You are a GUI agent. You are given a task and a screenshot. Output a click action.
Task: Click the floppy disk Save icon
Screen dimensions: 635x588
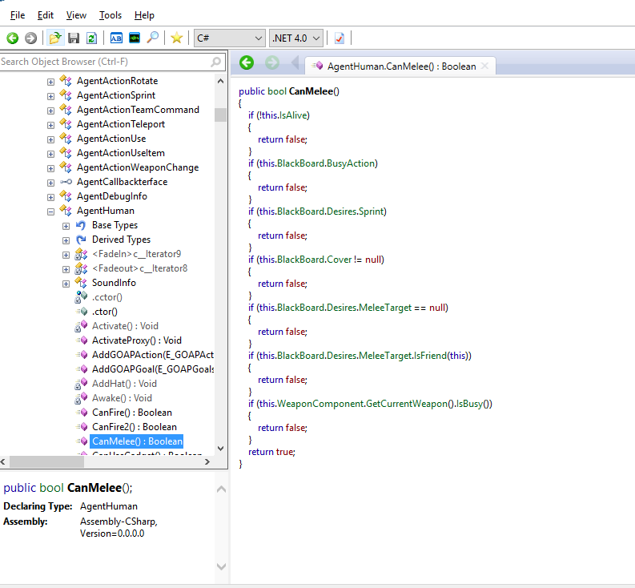[x=74, y=38]
